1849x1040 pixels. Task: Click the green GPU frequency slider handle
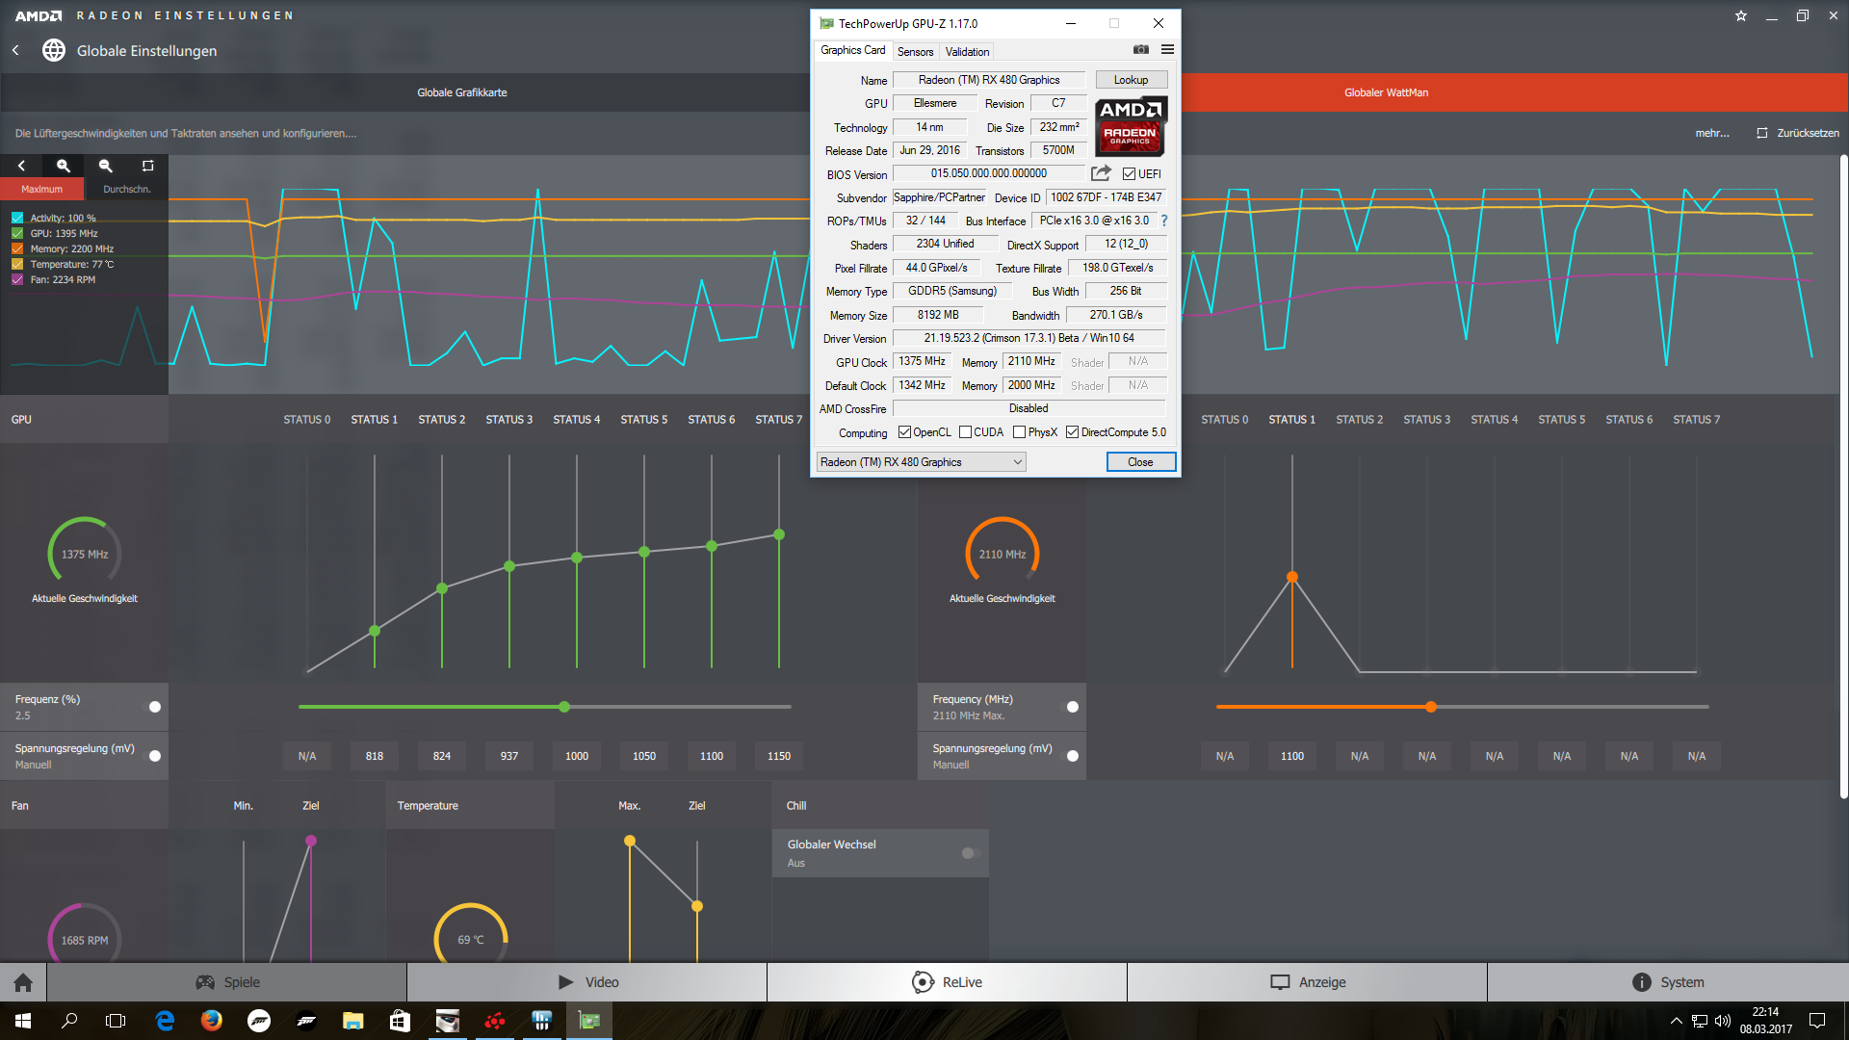click(564, 707)
